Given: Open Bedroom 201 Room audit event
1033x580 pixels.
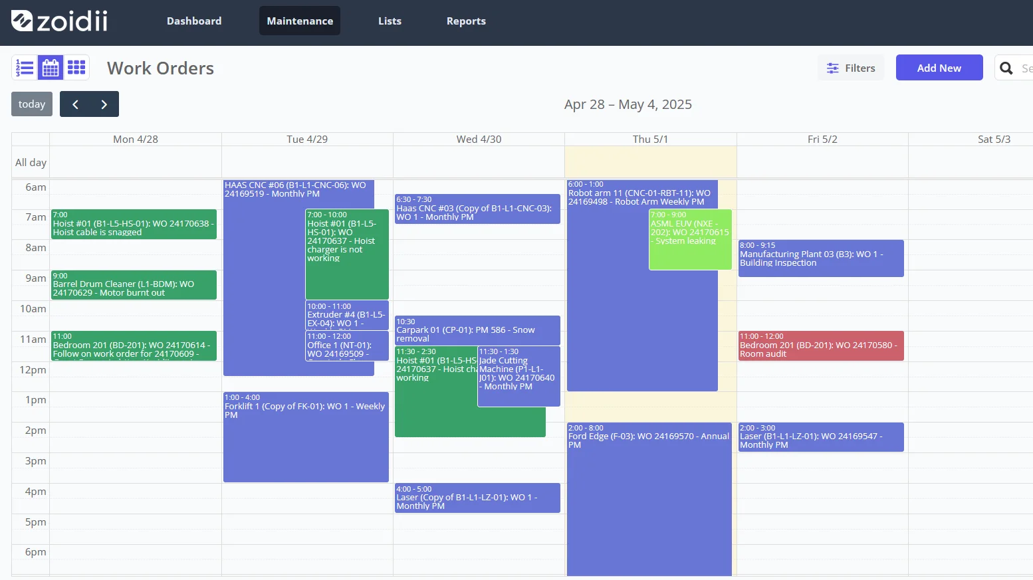Looking at the screenshot, I should click(821, 345).
